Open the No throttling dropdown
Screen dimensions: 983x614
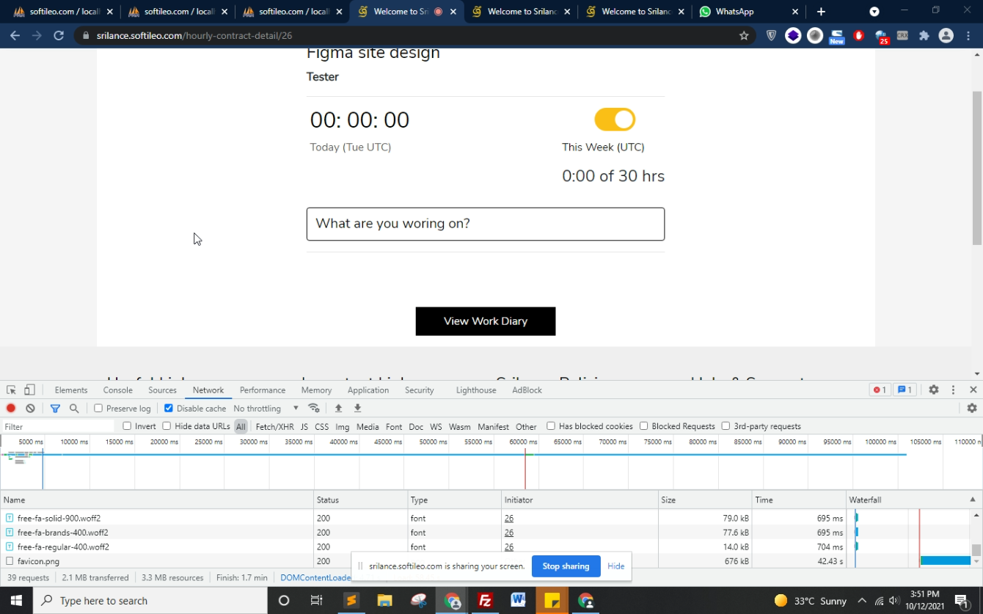pos(266,409)
